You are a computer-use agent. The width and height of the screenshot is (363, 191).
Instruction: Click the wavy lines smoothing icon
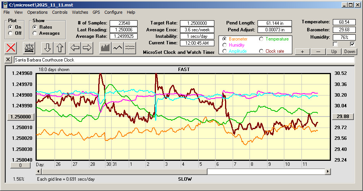[130, 48]
